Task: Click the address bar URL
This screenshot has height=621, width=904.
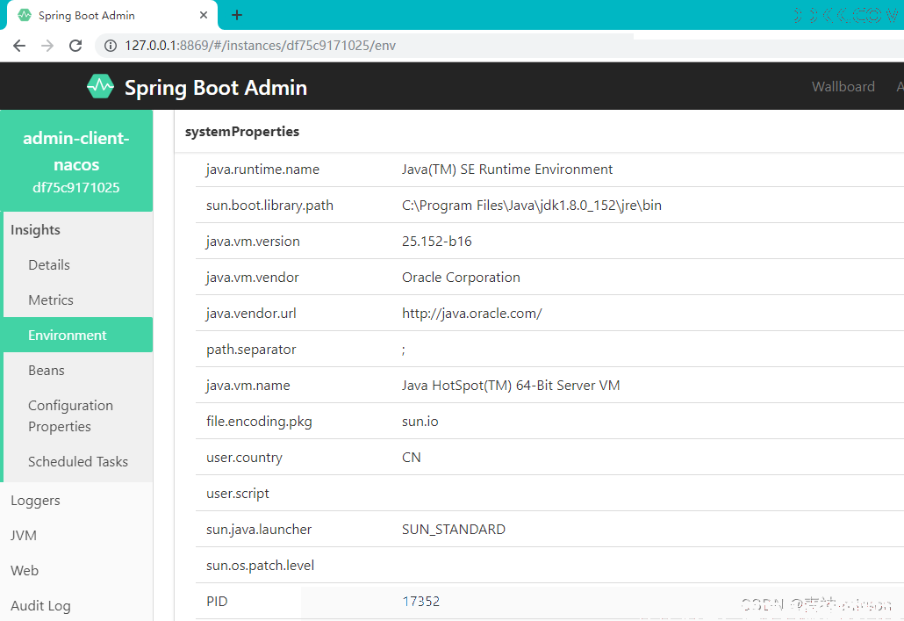Action: tap(260, 46)
